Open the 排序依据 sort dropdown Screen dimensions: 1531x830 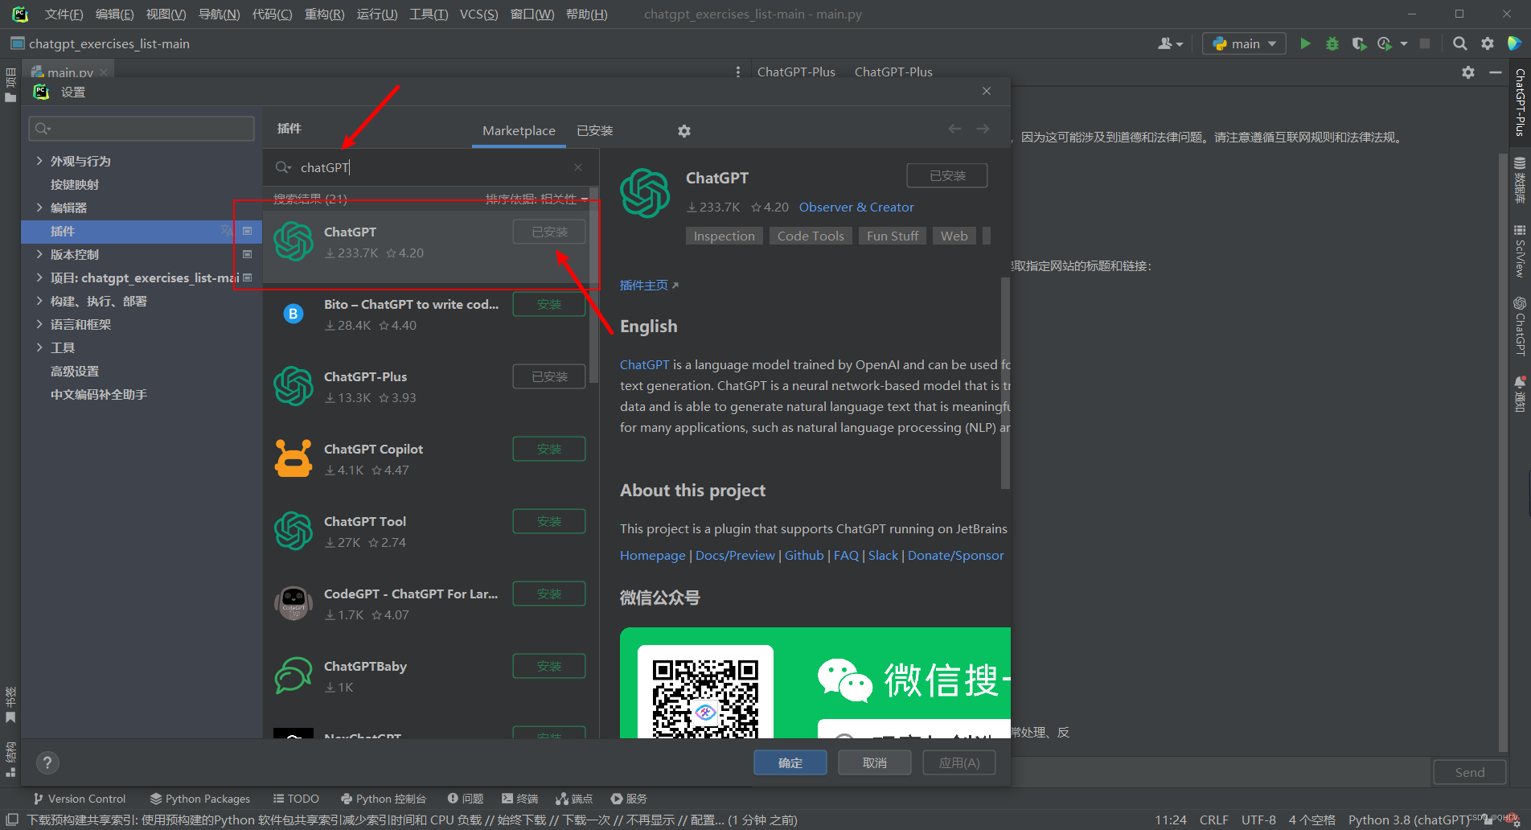click(x=536, y=199)
